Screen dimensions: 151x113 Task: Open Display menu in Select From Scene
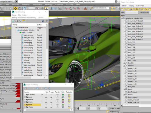coord(131,6)
